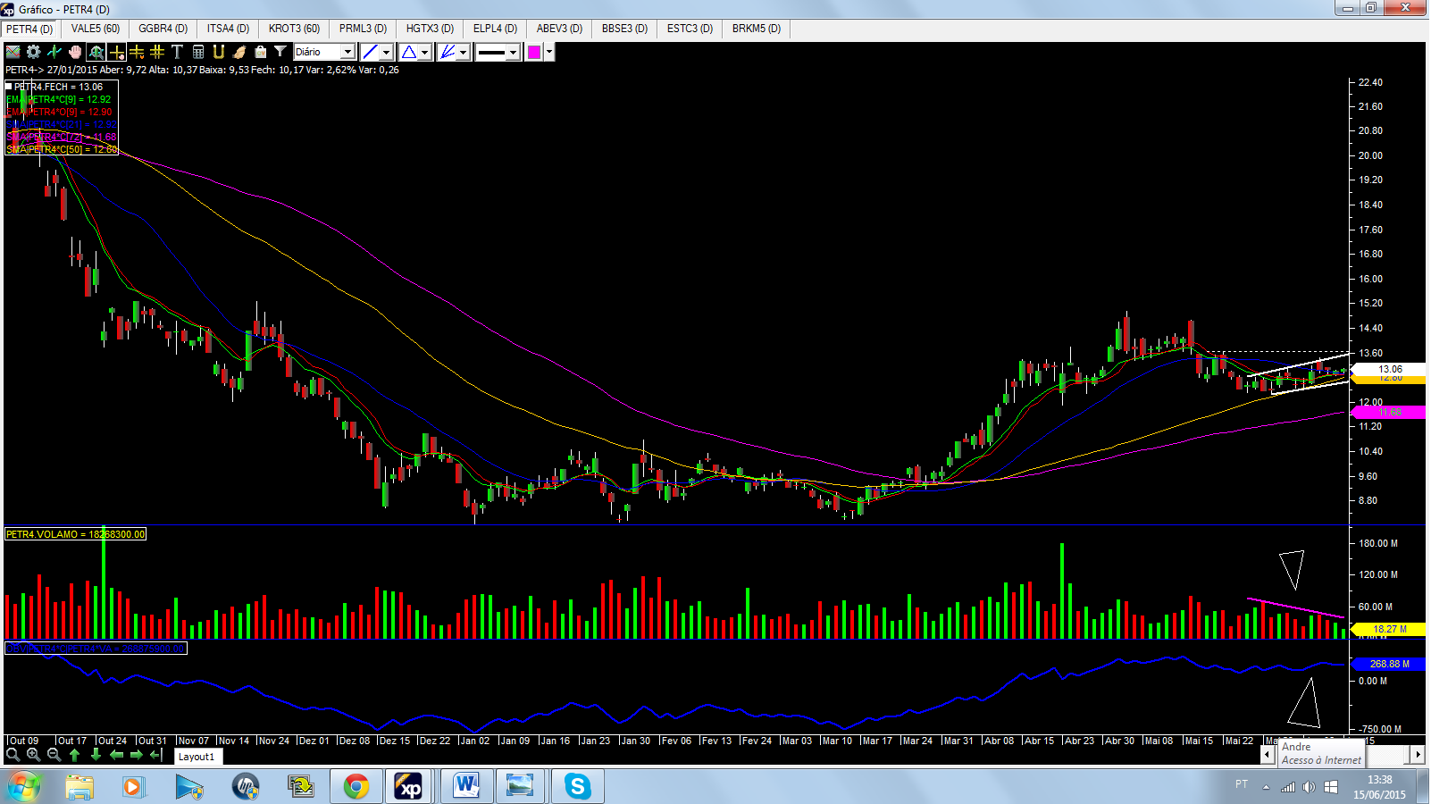Open the calculator tool

pyautogui.click(x=198, y=52)
